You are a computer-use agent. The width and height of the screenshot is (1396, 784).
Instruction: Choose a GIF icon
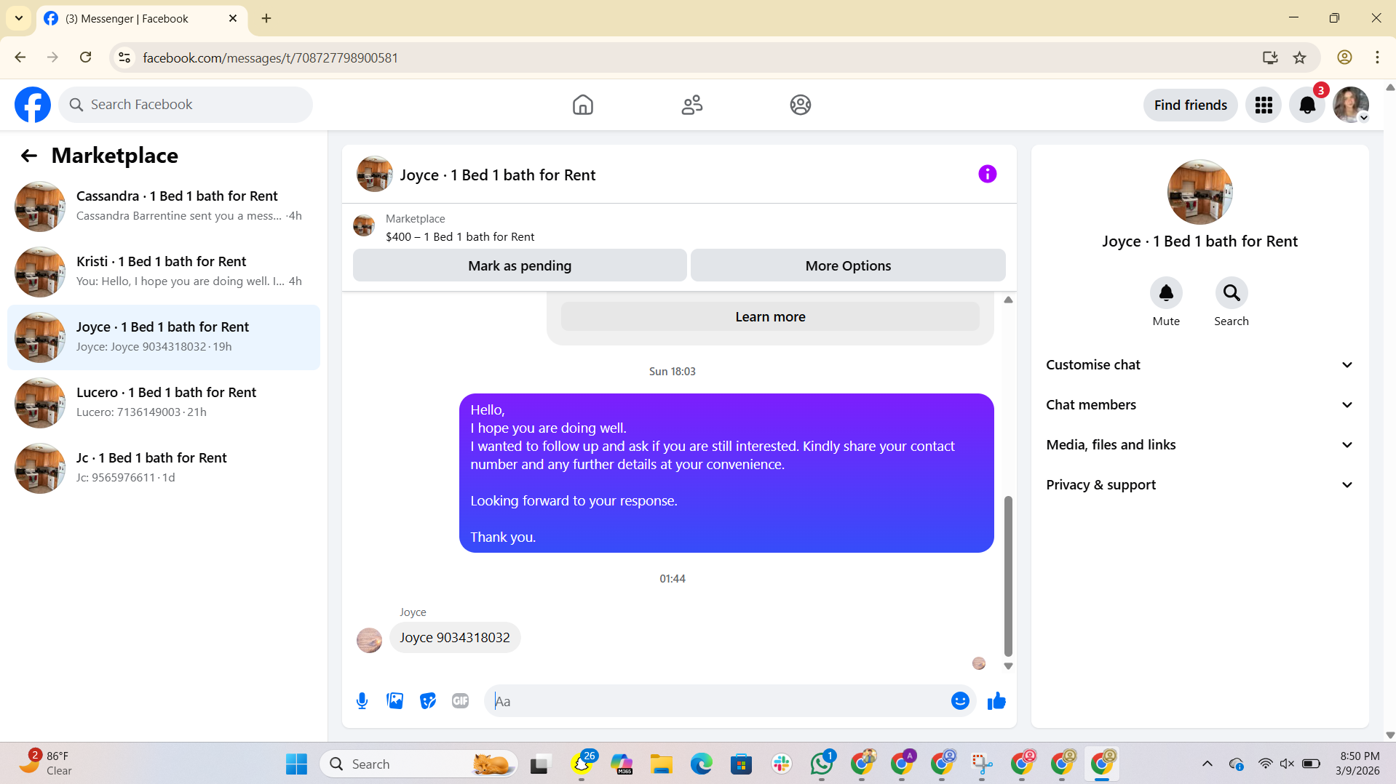point(460,701)
